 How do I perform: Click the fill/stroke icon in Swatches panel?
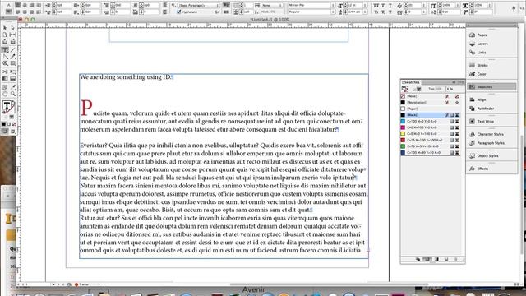point(405,89)
